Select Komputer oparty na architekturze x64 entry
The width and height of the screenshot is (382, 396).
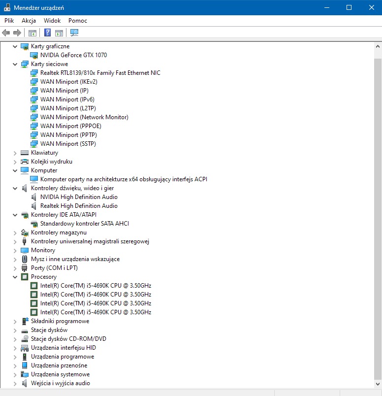[x=124, y=179]
